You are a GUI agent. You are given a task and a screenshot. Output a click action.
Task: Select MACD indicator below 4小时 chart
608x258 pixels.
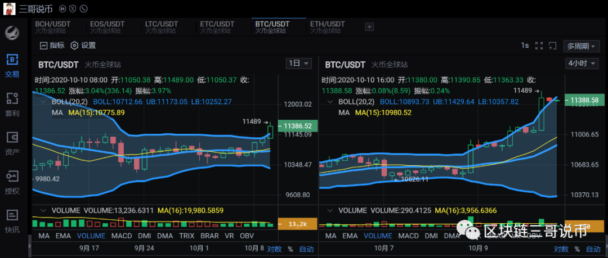pos(408,236)
